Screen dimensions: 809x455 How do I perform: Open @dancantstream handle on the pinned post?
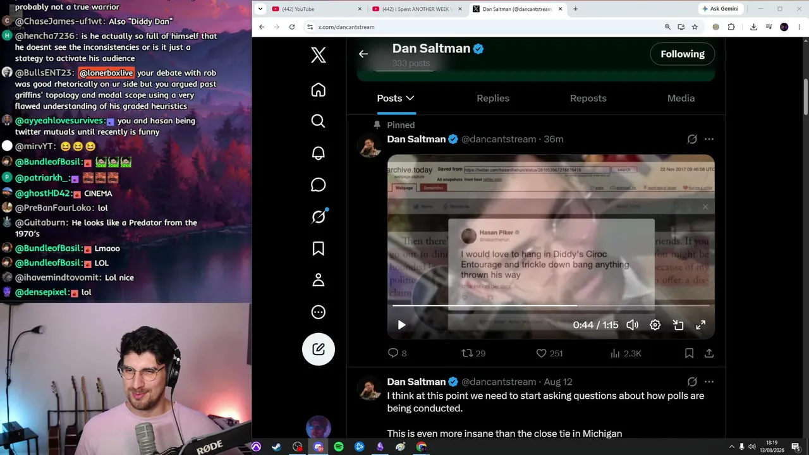[499, 139]
